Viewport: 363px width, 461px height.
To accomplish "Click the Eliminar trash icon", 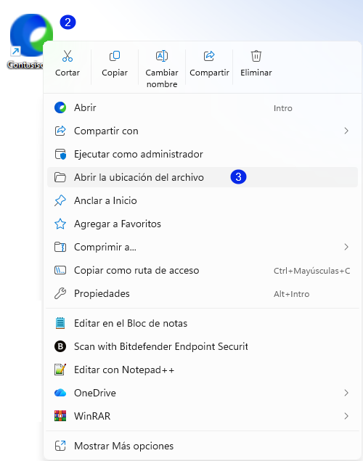I will coord(256,56).
